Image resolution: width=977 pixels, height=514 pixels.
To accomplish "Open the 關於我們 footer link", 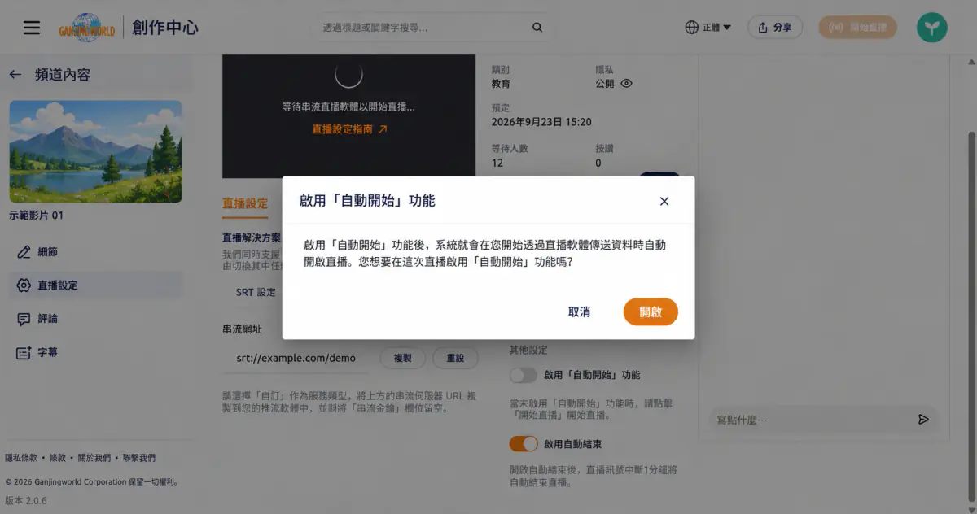I will [x=94, y=458].
